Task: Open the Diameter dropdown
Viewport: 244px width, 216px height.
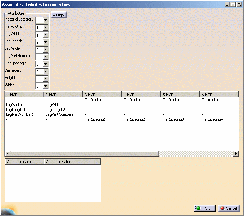Action: click(x=45, y=72)
